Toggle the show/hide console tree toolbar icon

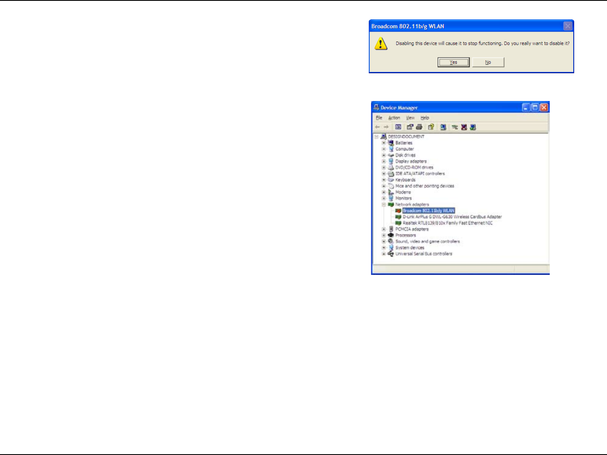(398, 127)
